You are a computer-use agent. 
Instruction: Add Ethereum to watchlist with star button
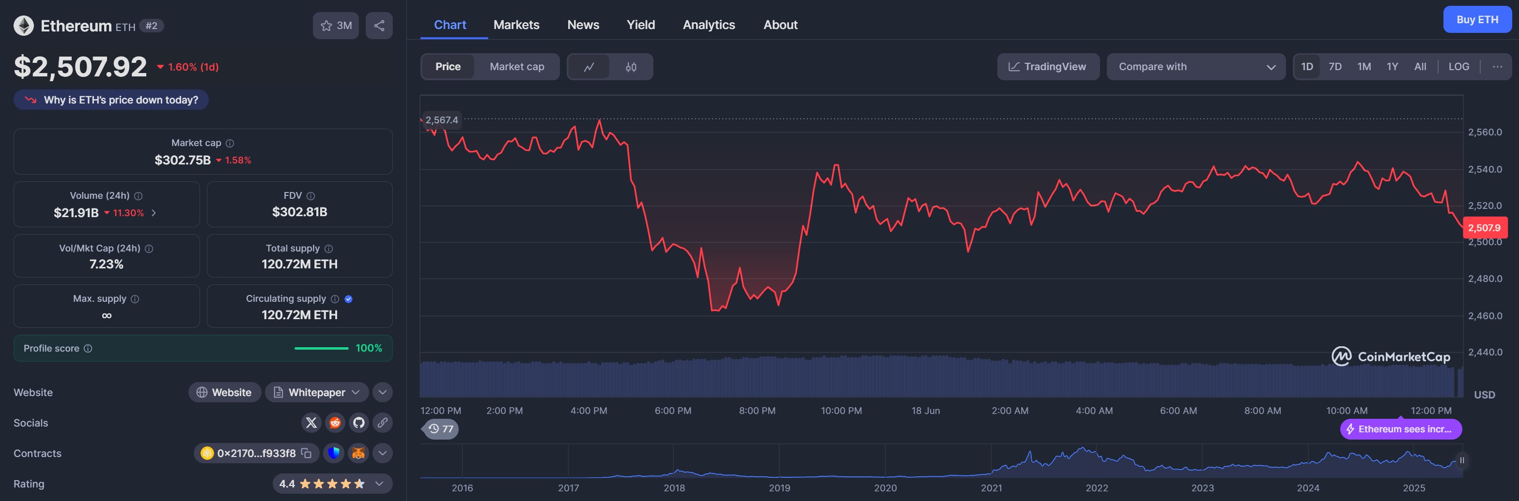[x=336, y=25]
